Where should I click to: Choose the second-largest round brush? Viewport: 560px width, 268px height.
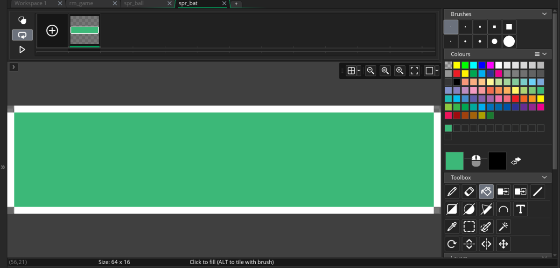[495, 41]
